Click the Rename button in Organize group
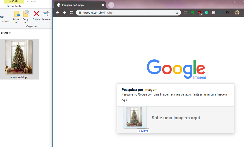244x147 pixels. (x=46, y=16)
